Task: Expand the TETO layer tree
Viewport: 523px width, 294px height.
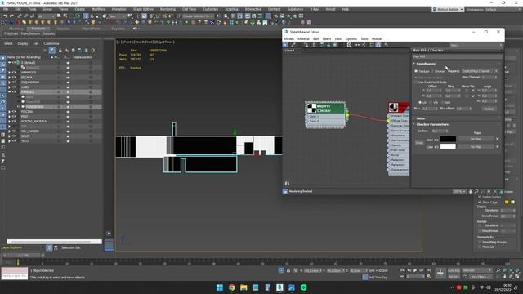Action: click(9, 141)
